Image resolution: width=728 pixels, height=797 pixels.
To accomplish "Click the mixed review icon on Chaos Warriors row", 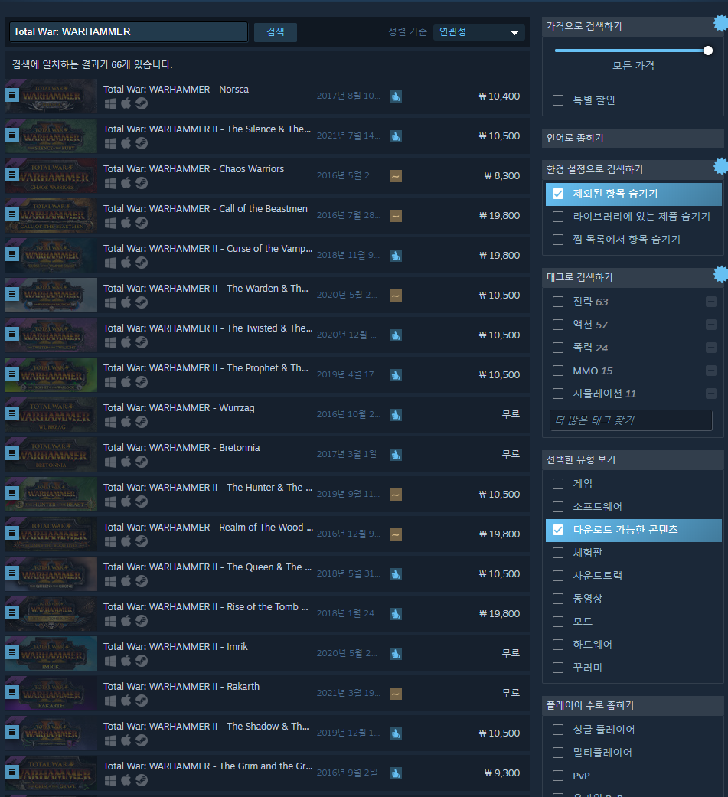I will pyautogui.click(x=396, y=176).
